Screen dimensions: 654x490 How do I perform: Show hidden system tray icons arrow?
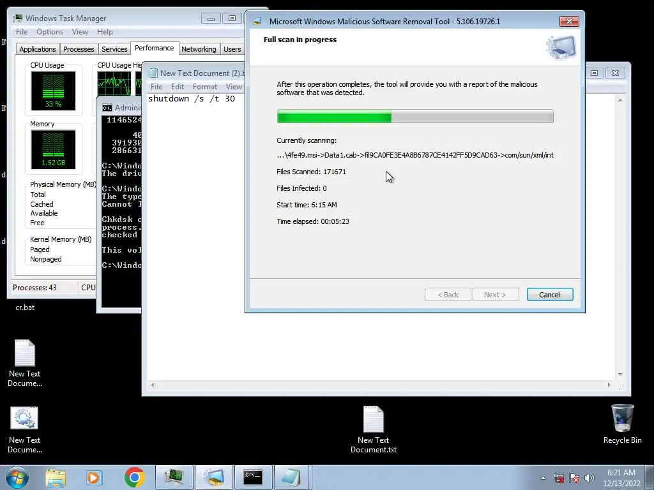click(x=543, y=478)
